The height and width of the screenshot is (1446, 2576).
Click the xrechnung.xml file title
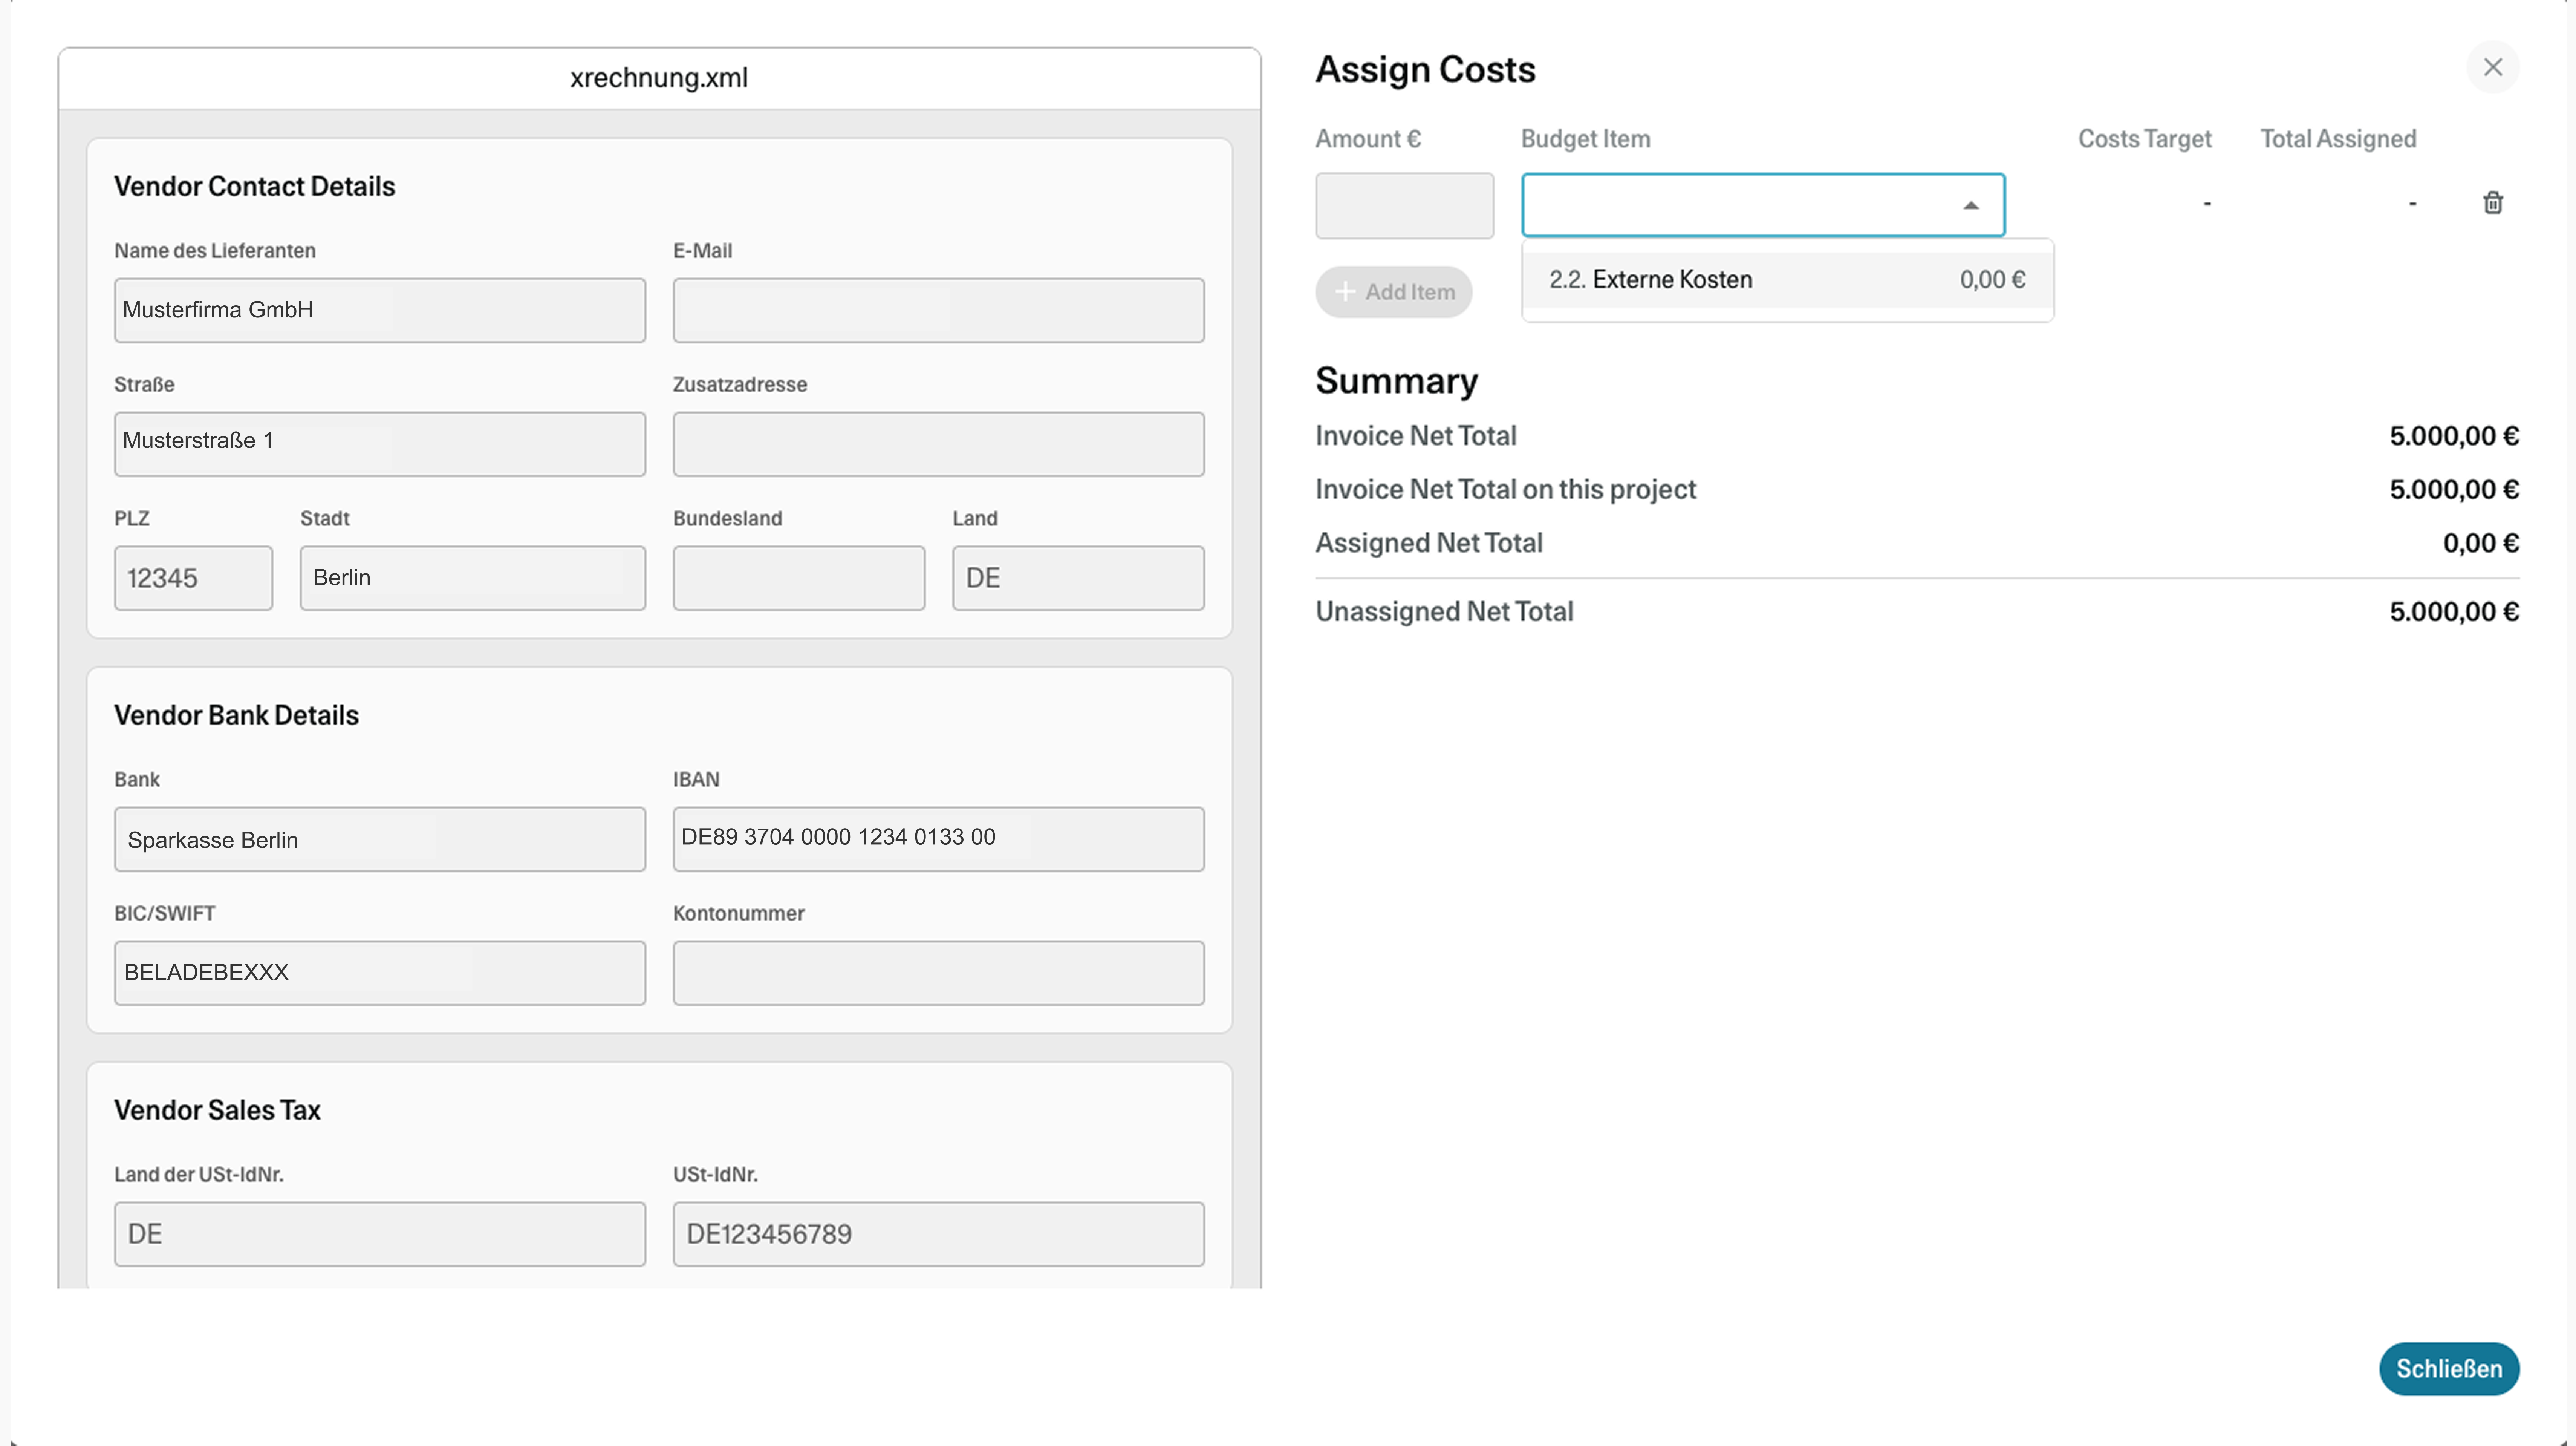[x=659, y=78]
